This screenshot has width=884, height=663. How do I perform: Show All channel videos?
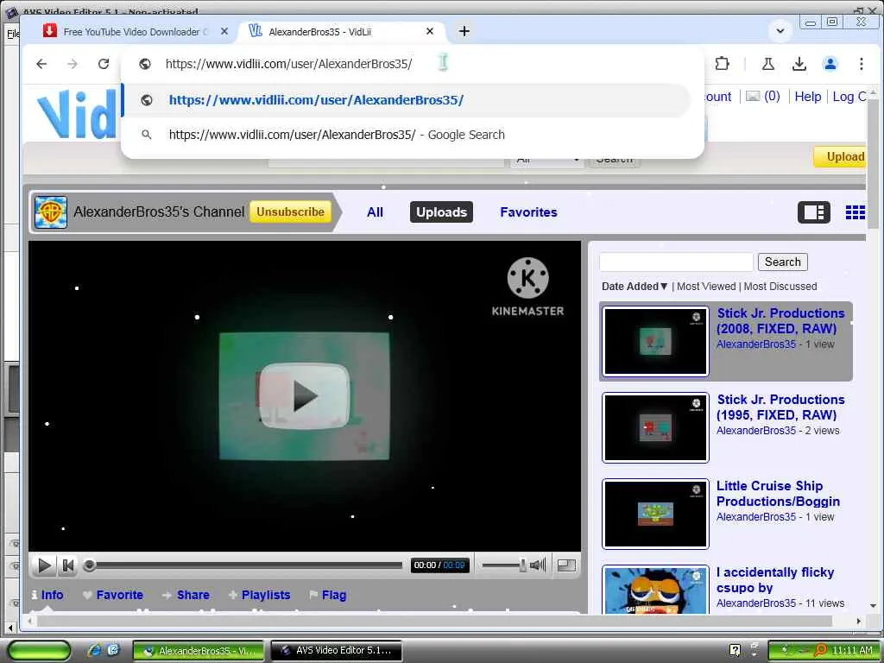(x=375, y=212)
